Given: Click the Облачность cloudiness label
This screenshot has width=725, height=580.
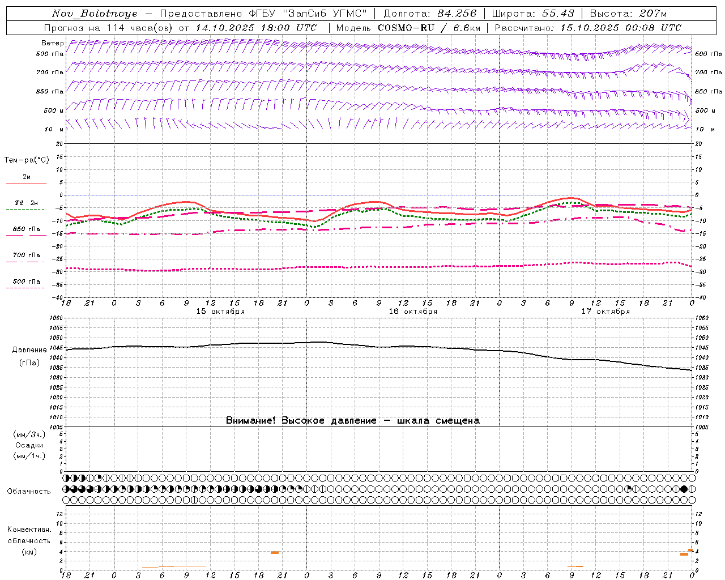Looking at the screenshot, I should pyautogui.click(x=29, y=492).
